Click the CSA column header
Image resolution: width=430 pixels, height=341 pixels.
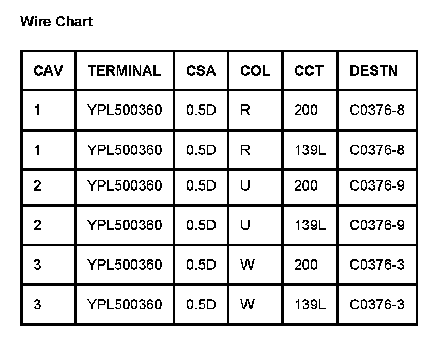[201, 71]
